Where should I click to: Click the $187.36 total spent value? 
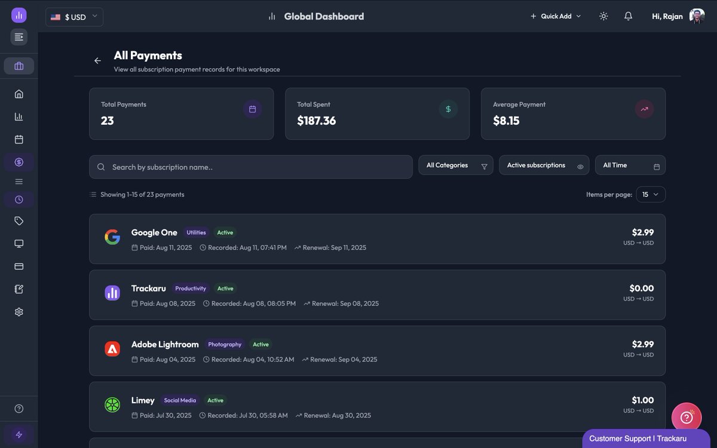pyautogui.click(x=317, y=121)
